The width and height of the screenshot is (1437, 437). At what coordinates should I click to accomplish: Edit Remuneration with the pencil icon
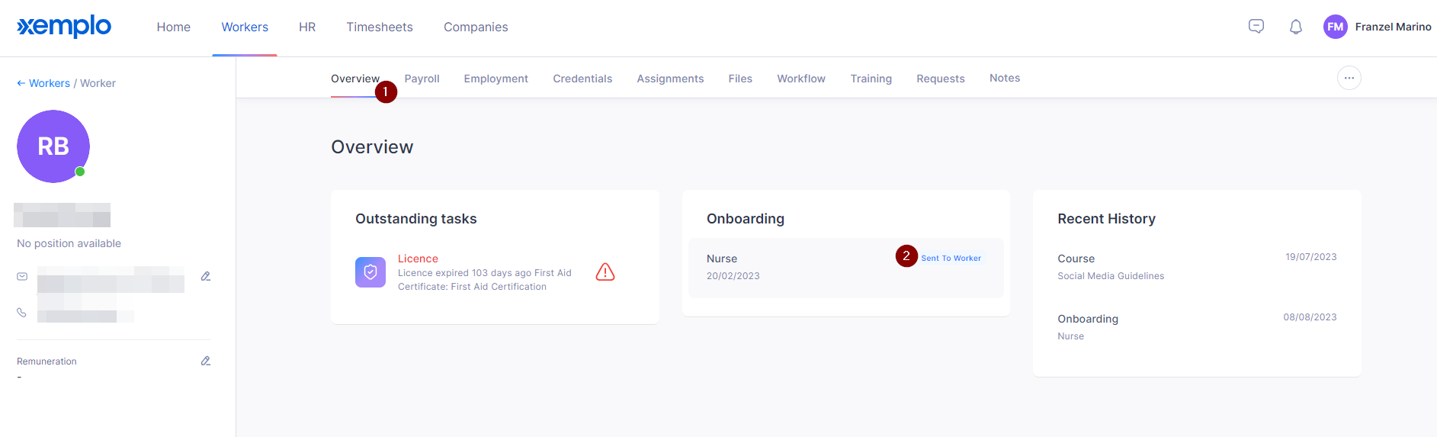(206, 361)
